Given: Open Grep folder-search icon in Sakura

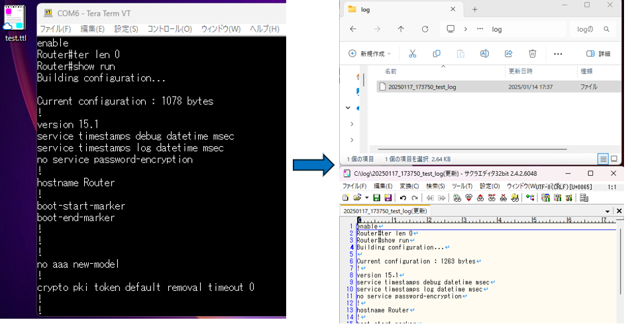Looking at the screenshot, I should [x=515, y=198].
